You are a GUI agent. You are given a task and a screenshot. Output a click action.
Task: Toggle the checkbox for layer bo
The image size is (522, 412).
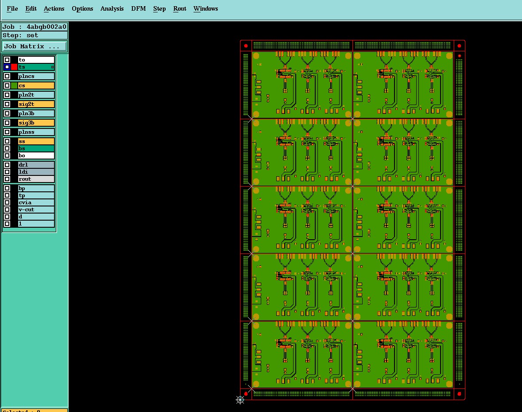pyautogui.click(x=7, y=155)
